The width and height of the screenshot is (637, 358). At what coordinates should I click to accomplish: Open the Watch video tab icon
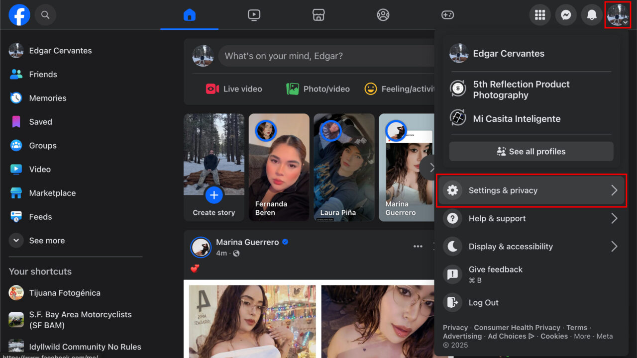[x=254, y=15]
